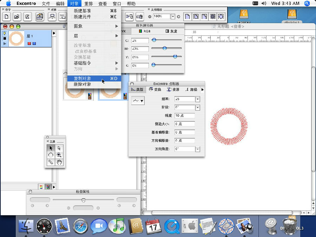Click the 幅度 amplitude input field
This screenshot has height=237, width=316.
184,116
